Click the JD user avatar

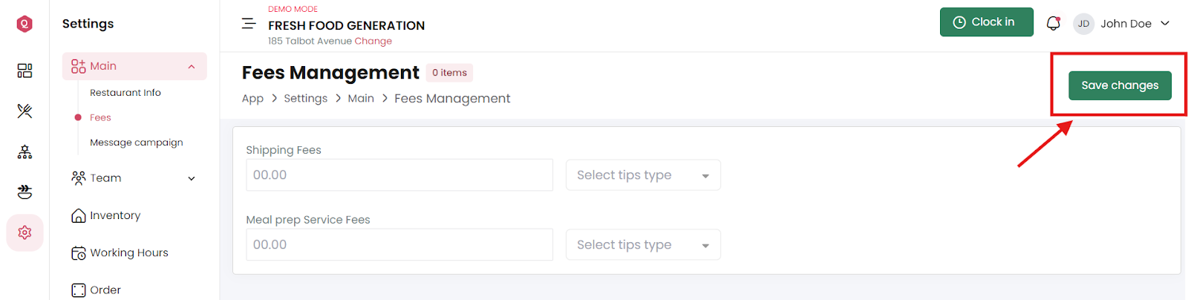tap(1083, 24)
